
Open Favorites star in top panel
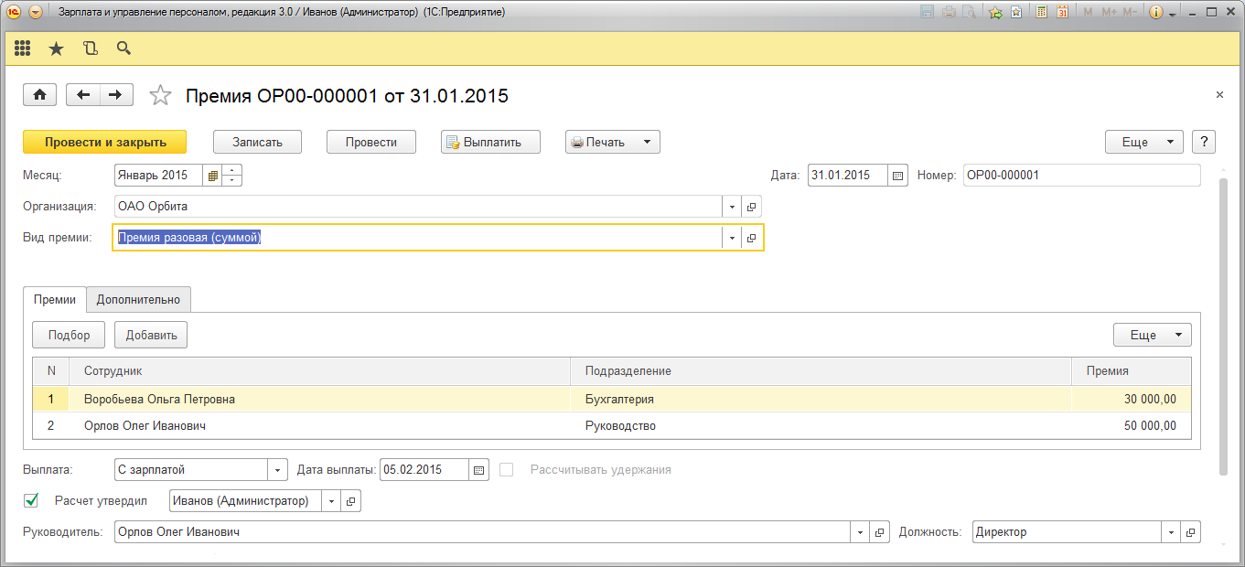57,48
